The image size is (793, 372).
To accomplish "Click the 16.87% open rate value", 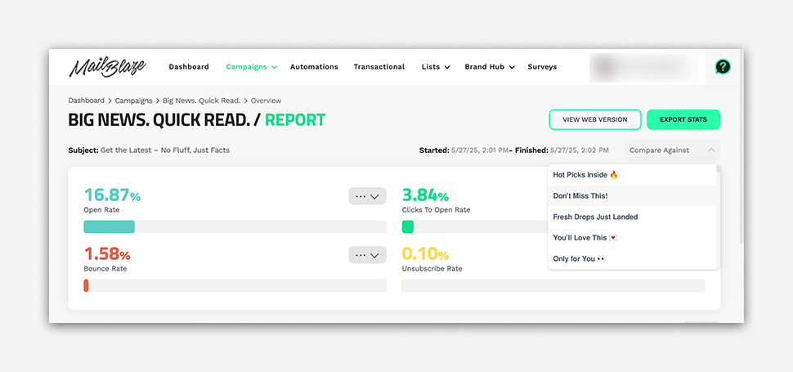I will pyautogui.click(x=112, y=195).
